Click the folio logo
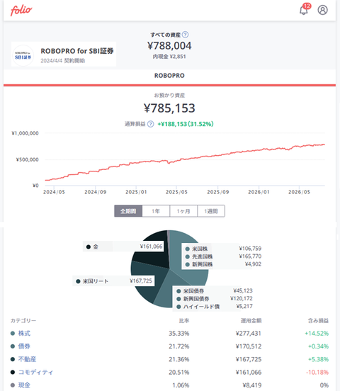The width and height of the screenshot is (340, 391). coord(21,10)
